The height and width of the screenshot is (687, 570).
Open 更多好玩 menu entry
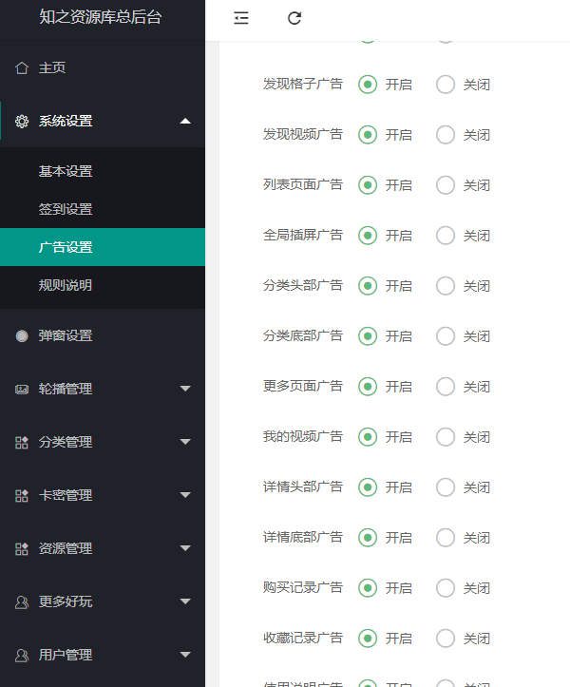(66, 602)
